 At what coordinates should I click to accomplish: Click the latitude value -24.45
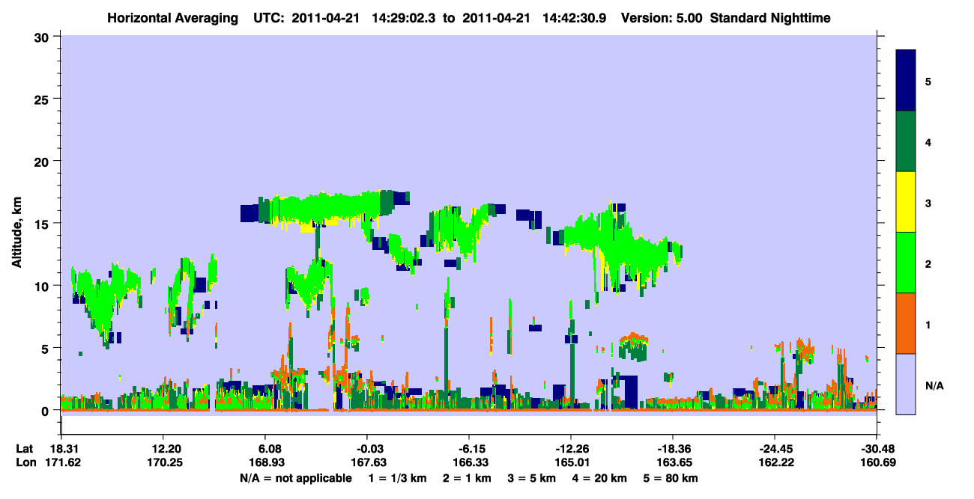tap(774, 449)
